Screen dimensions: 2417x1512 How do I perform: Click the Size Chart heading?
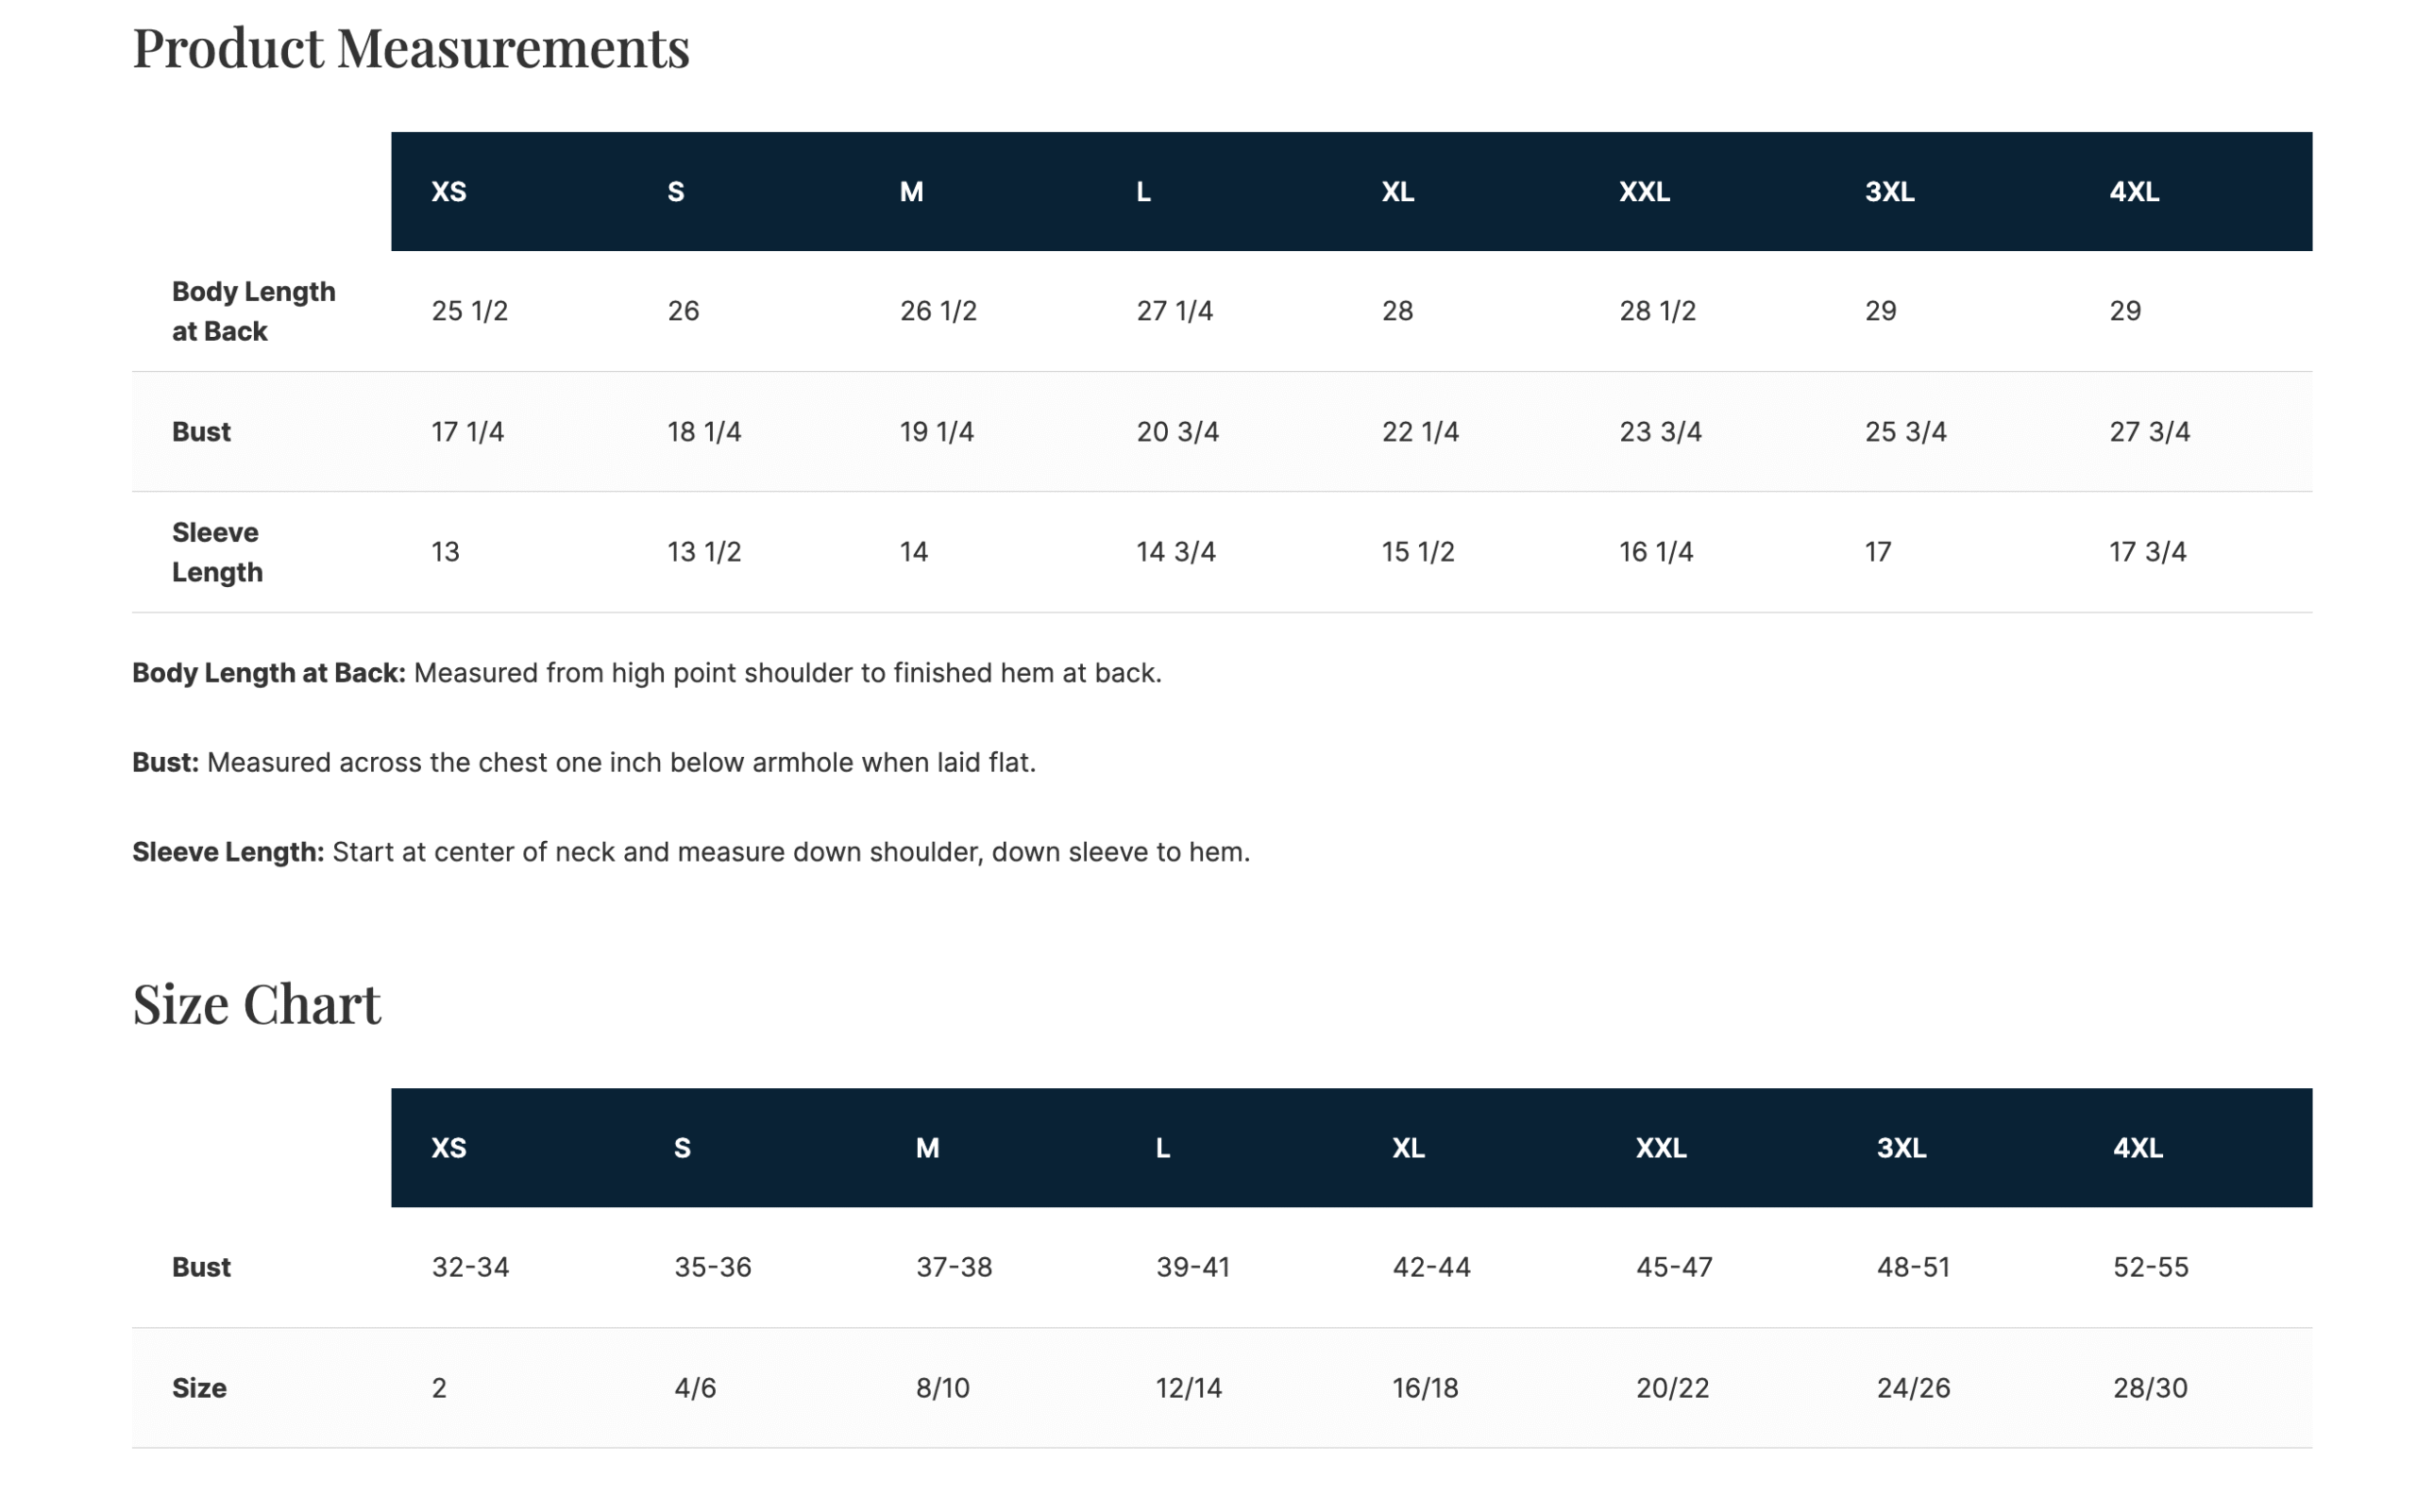pyautogui.click(x=256, y=1003)
